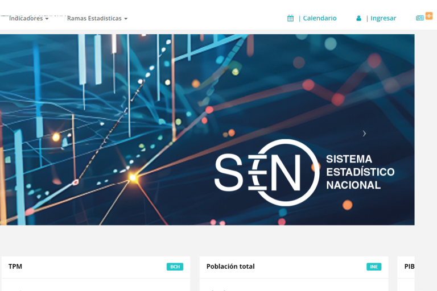Open the newspaper icon in the header
This screenshot has height=291, width=437.
pos(420,18)
